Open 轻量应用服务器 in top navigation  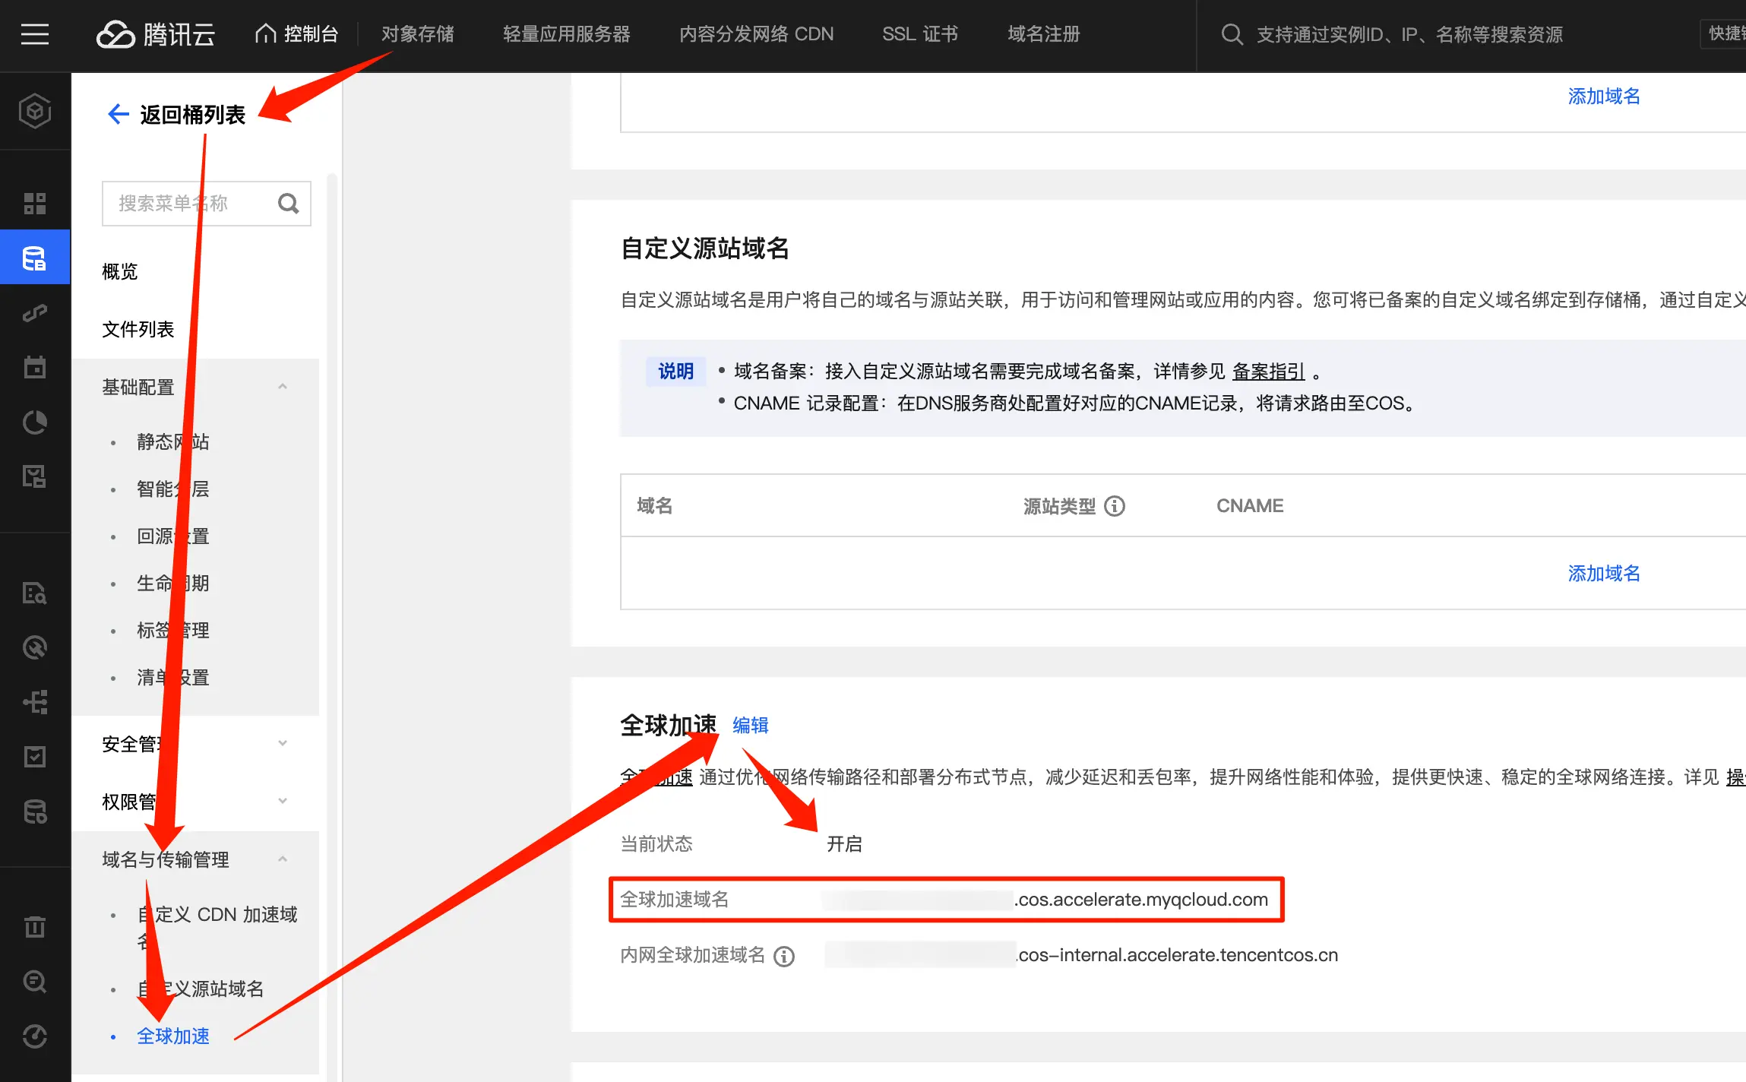click(x=566, y=34)
